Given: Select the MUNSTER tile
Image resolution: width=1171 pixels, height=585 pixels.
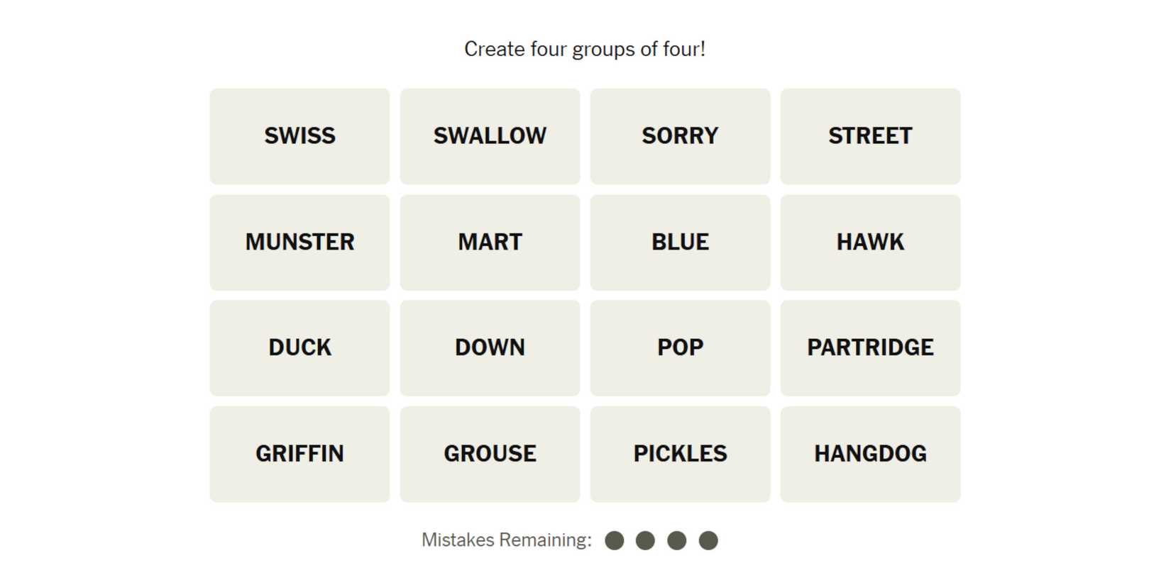Looking at the screenshot, I should 299,243.
